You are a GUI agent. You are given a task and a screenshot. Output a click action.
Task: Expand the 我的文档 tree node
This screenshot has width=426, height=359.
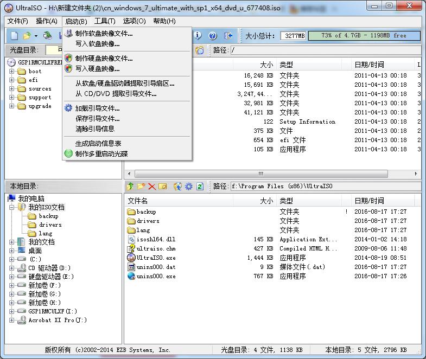11,242
